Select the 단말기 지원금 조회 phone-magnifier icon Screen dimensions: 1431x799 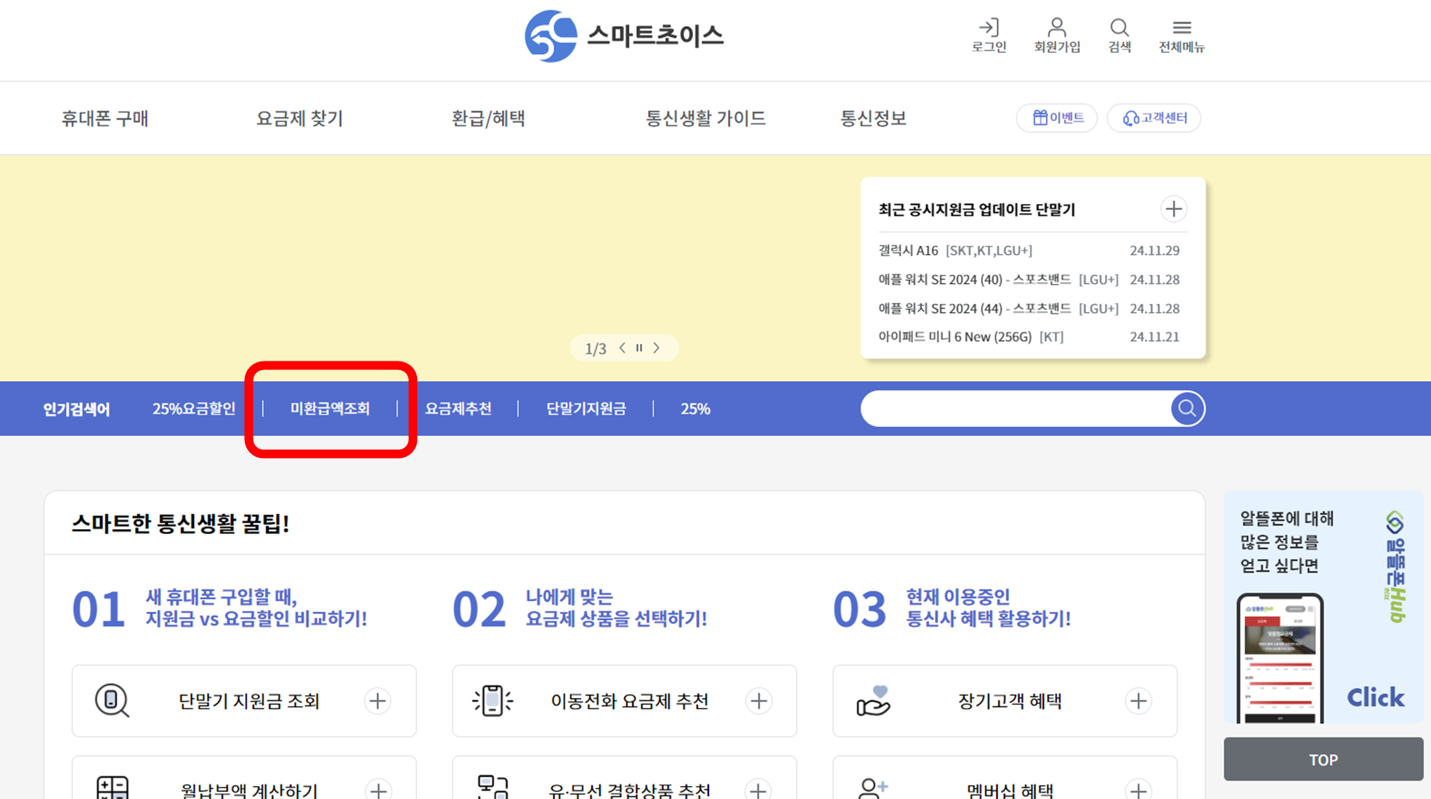pos(112,700)
